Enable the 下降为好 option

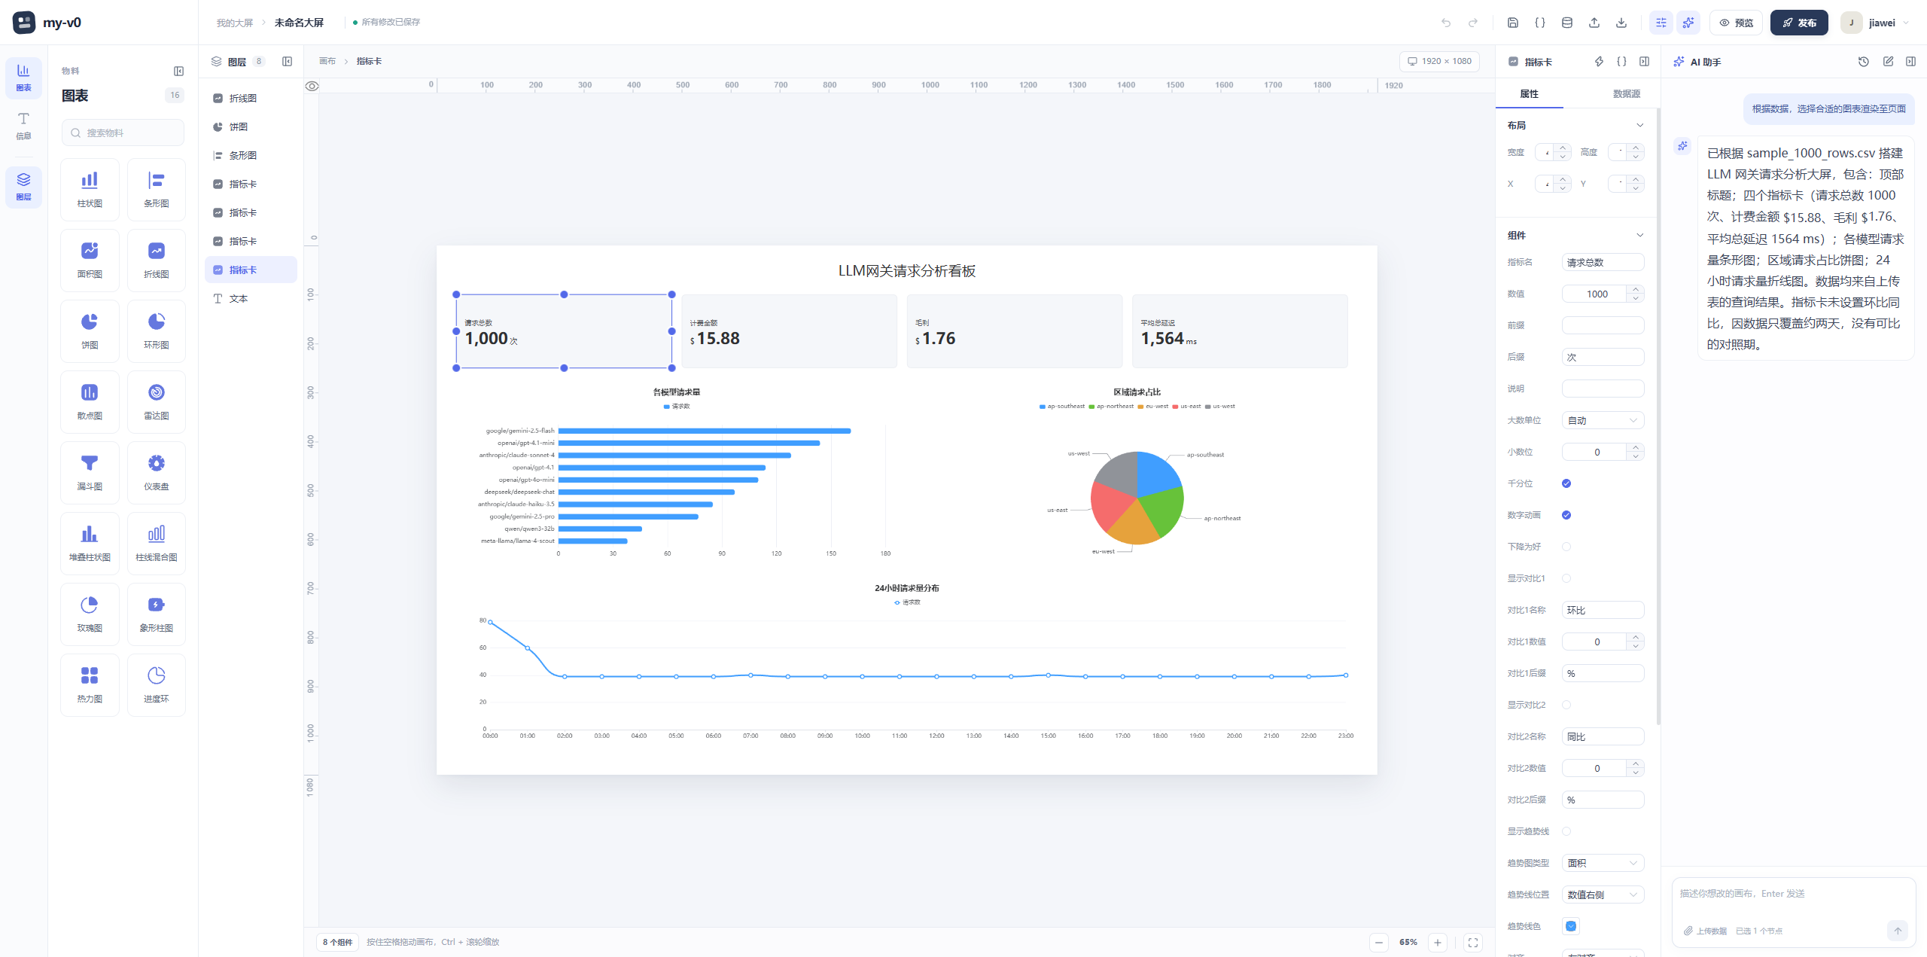(1566, 547)
